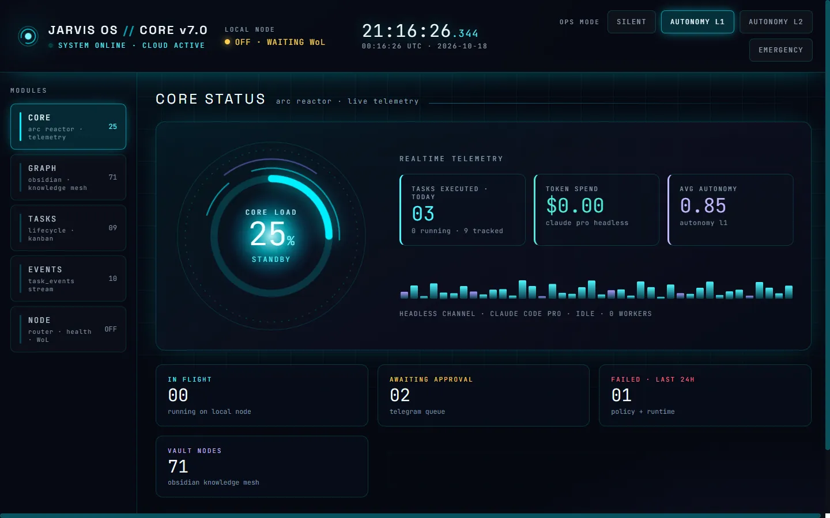Switch ops mode to Silent
This screenshot has height=518, width=830.
[631, 22]
